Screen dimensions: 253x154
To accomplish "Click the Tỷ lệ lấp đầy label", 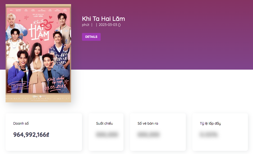I will [x=210, y=123].
